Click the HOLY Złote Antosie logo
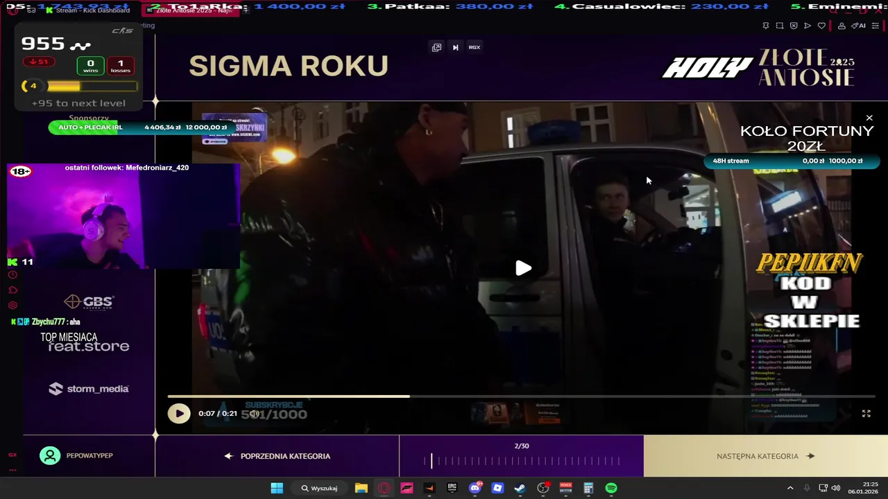This screenshot has height=499, width=888. (758, 67)
